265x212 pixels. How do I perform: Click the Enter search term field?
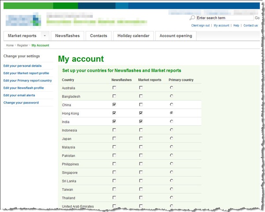[225, 18]
